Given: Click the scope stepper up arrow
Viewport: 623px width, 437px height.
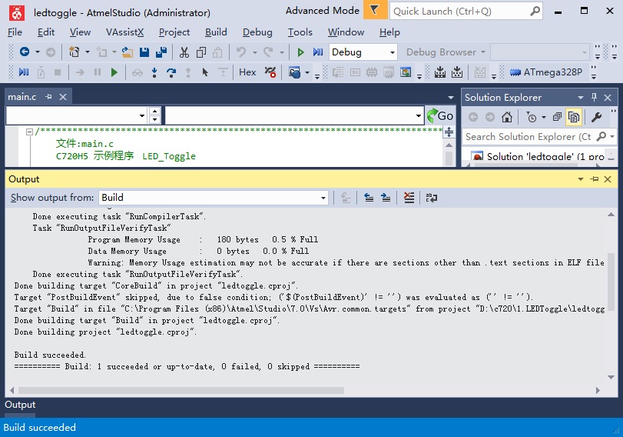Looking at the screenshot, I should coord(155,111).
